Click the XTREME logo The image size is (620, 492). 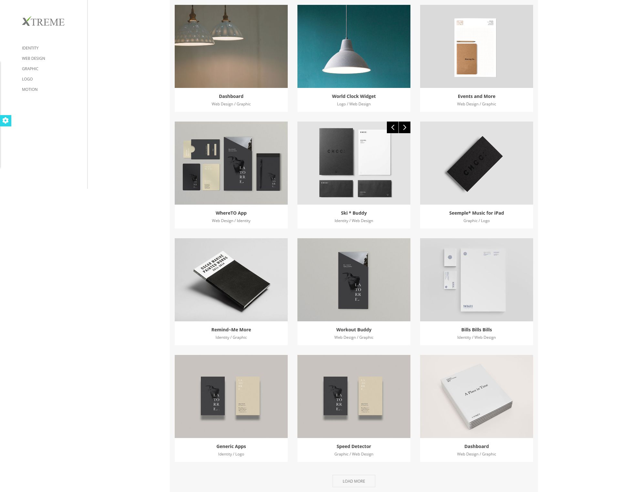coord(43,22)
